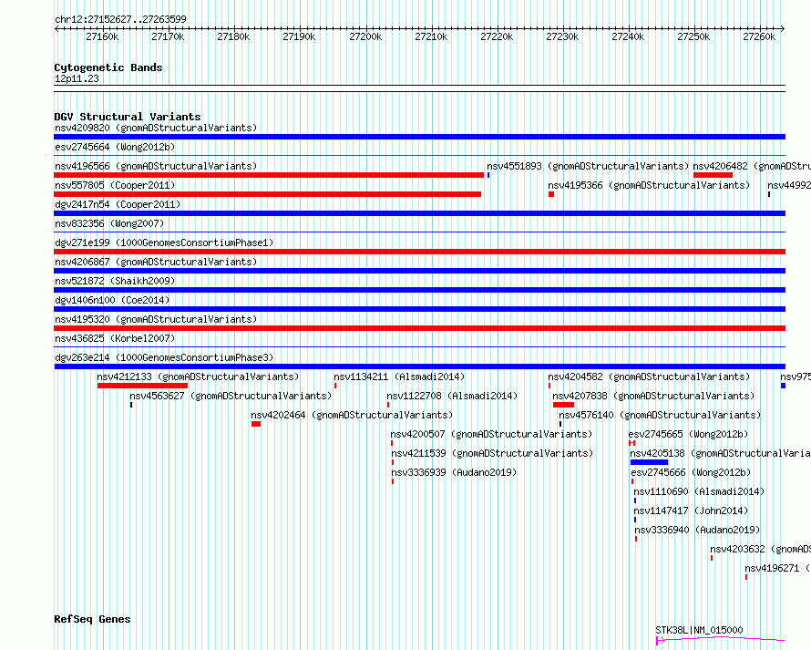Image resolution: width=811 pixels, height=650 pixels.
Task: Click esv2745665 (Wong2012b) label
Action: [x=688, y=434]
